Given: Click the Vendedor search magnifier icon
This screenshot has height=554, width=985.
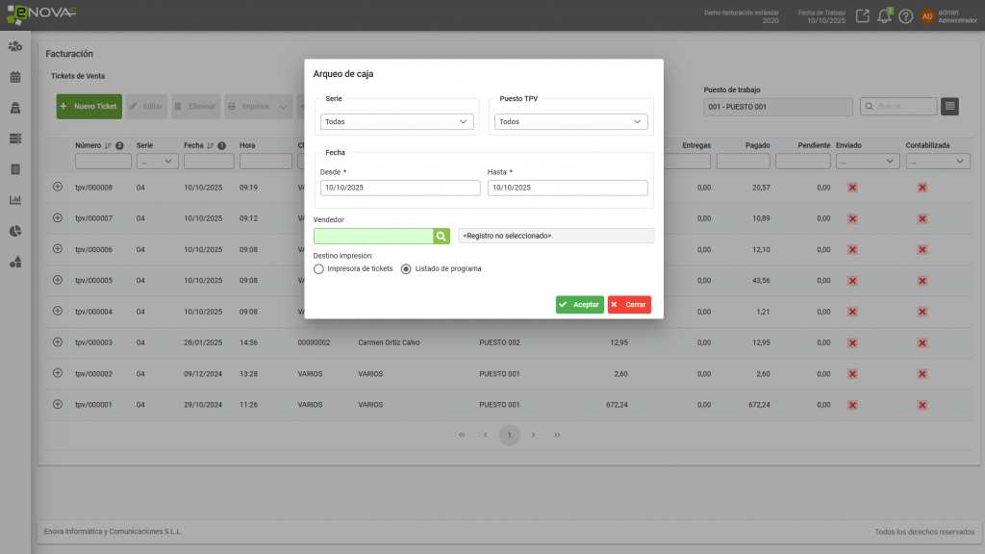Looking at the screenshot, I should [441, 235].
